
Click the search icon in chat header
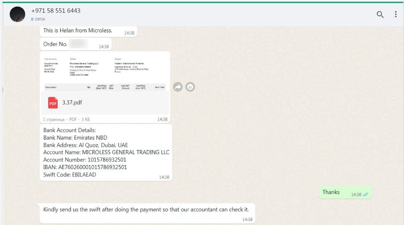pos(380,14)
